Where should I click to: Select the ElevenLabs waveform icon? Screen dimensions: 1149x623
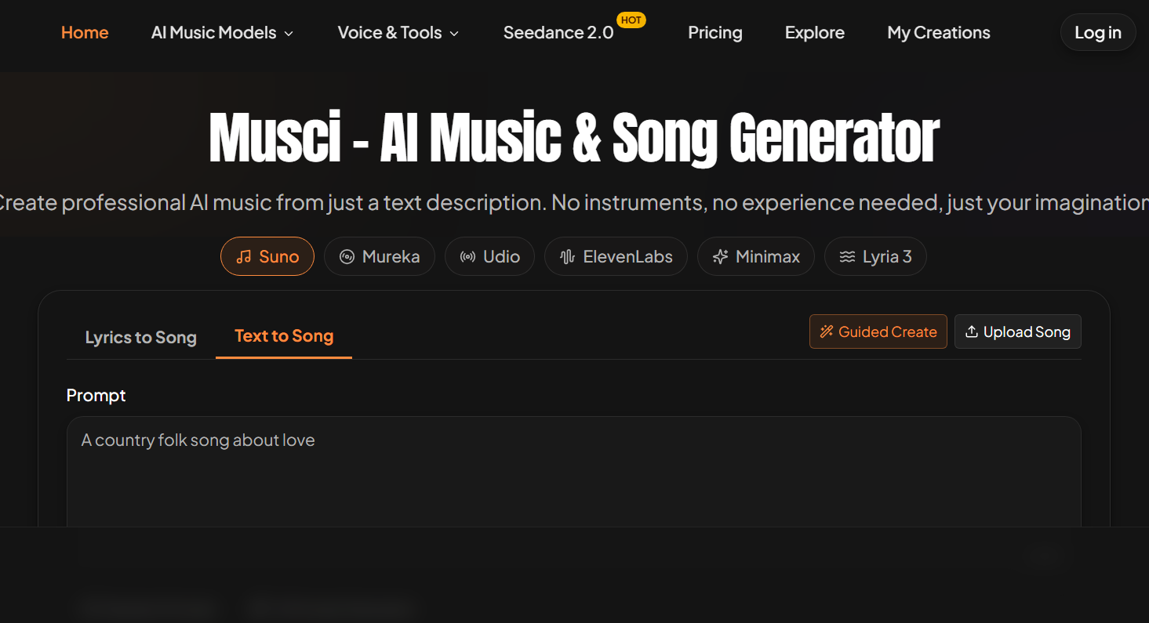(568, 257)
